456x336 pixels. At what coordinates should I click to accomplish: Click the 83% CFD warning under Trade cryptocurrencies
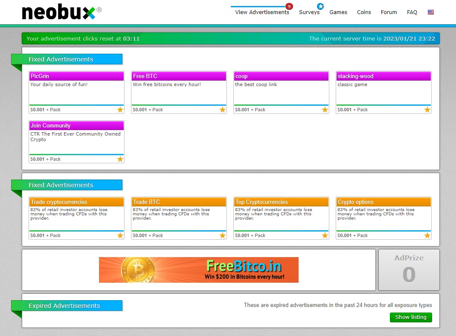(x=69, y=214)
